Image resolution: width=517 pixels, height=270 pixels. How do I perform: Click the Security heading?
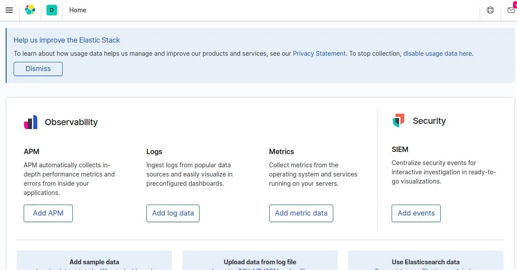[x=429, y=121]
